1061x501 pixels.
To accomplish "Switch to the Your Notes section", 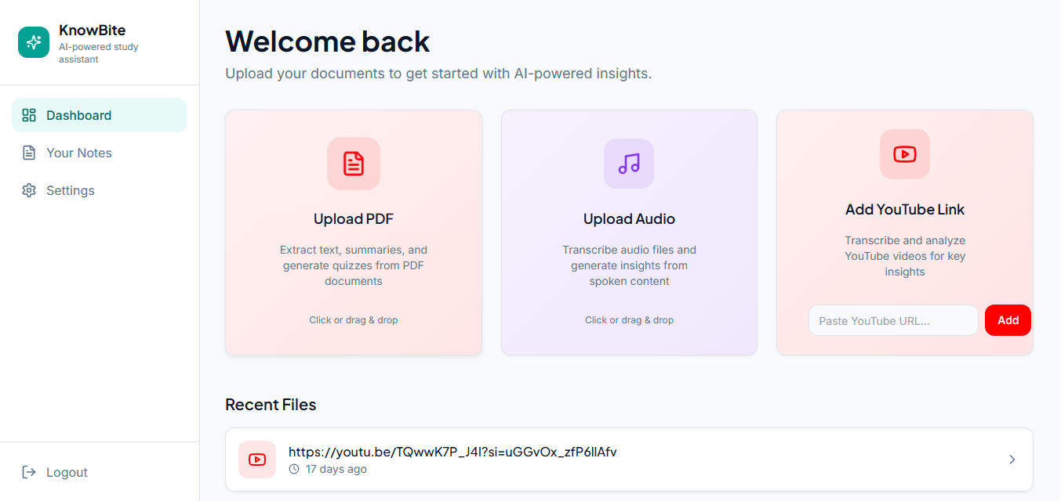I will (x=78, y=152).
